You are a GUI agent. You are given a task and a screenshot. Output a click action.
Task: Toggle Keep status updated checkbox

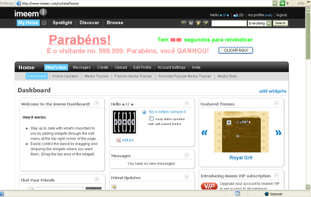point(152,119)
